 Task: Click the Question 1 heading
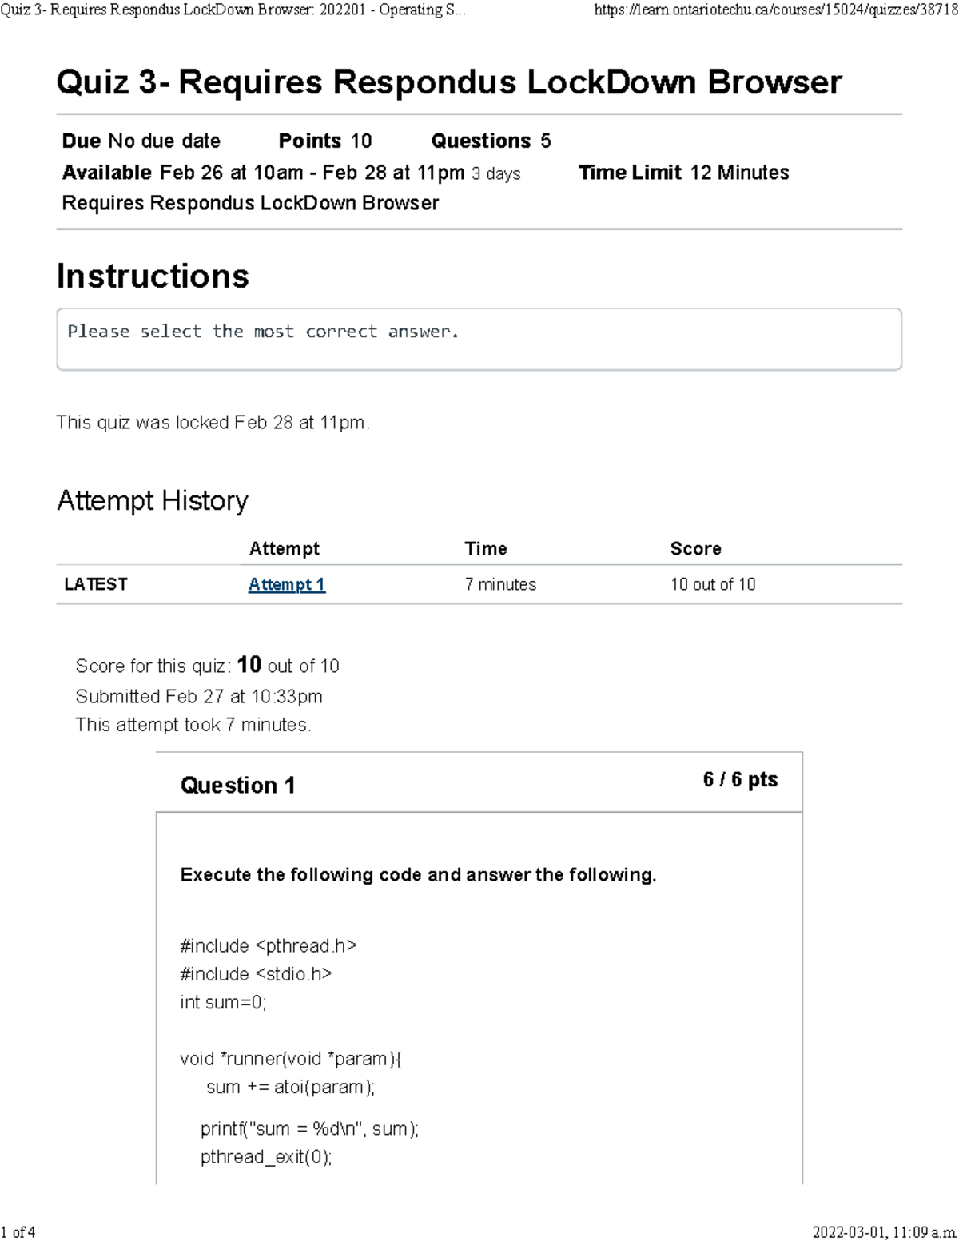click(x=237, y=785)
